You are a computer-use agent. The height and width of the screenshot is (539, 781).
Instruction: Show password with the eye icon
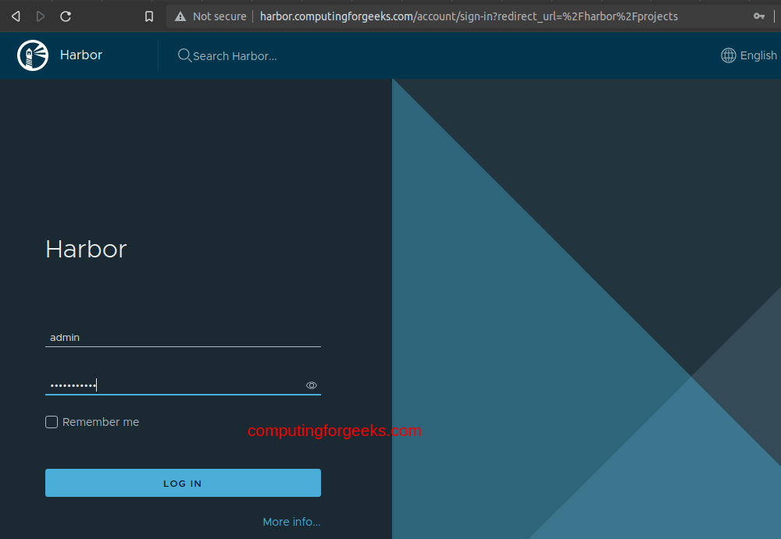[x=312, y=385]
